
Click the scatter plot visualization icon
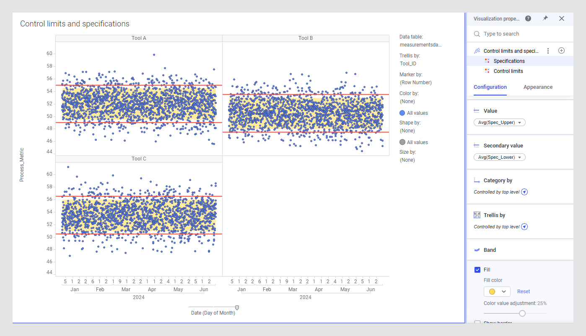point(477,51)
